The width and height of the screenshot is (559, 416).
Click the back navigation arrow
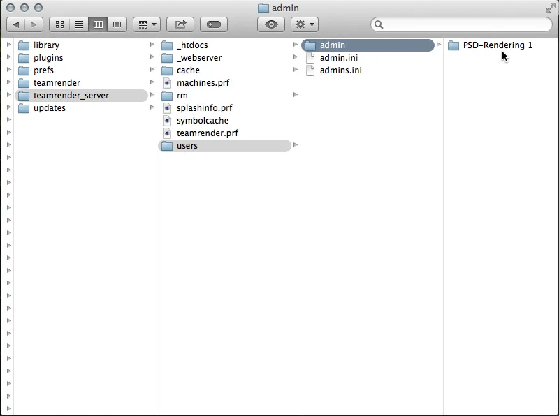pyautogui.click(x=16, y=24)
